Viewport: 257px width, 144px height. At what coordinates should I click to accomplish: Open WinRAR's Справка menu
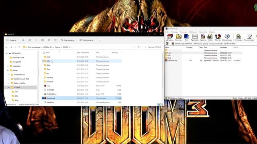[x=212, y=32]
